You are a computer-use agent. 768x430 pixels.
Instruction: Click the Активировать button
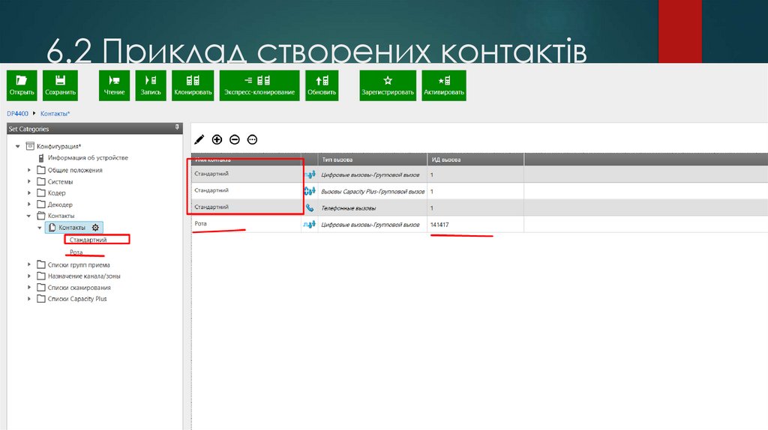click(444, 85)
